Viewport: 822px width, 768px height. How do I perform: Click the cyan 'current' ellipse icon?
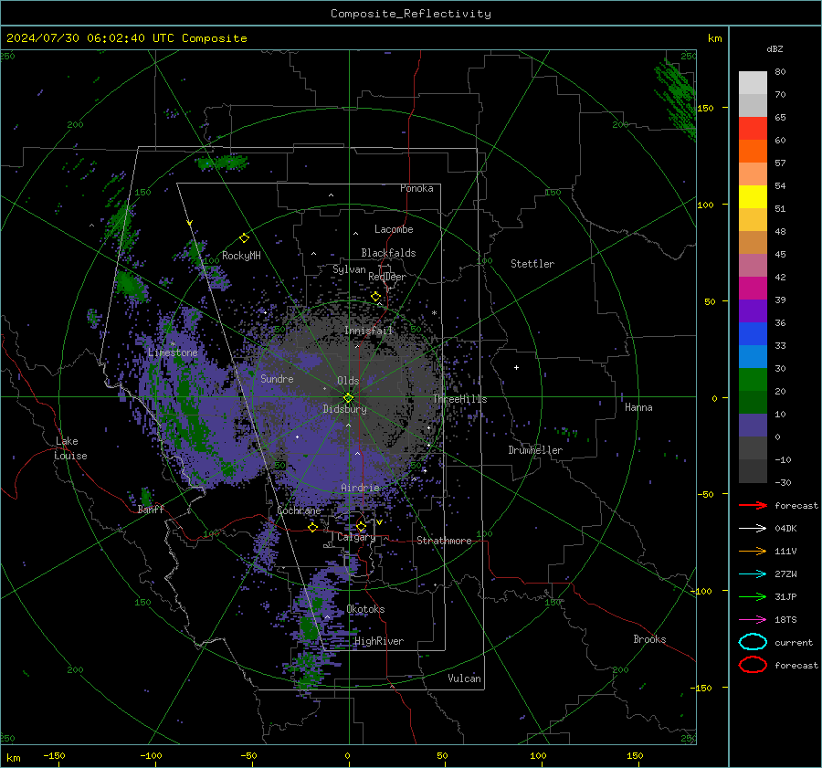pos(753,642)
